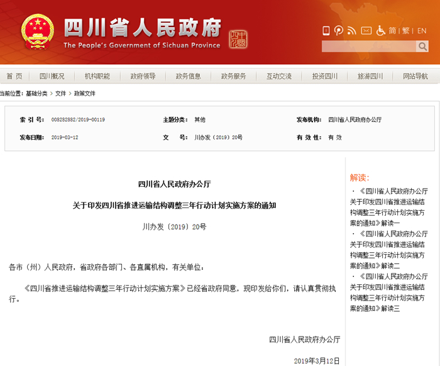Image resolution: width=440 pixels, height=366 pixels.
Task: Switch site language to EN
Action: click(422, 30)
